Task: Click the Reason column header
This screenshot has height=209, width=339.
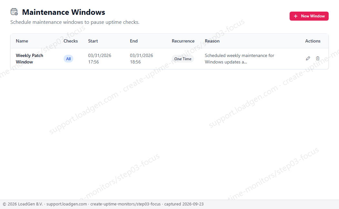Action: pos(212,41)
